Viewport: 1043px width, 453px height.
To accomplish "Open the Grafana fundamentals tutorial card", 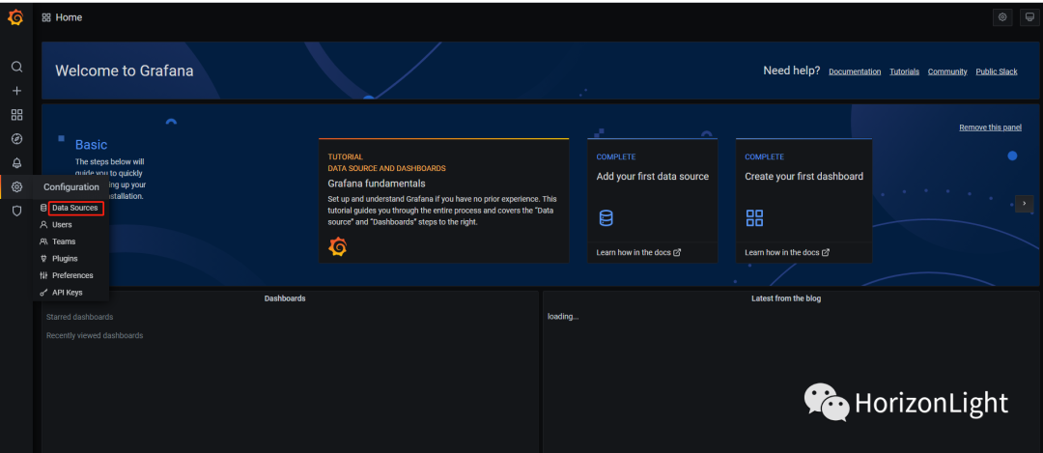I will pyautogui.click(x=443, y=200).
